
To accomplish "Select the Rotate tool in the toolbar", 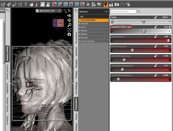I will [x=3, y=5].
